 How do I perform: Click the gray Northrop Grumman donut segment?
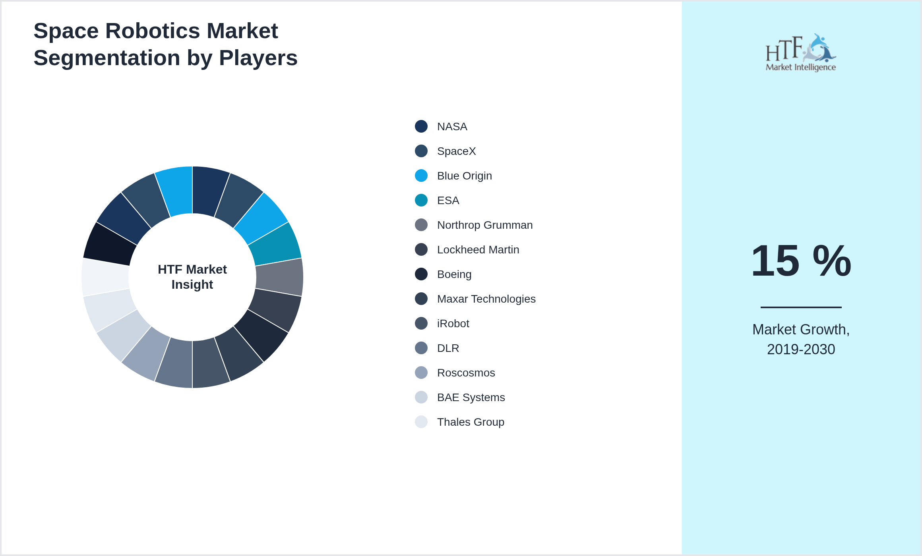pos(279,277)
